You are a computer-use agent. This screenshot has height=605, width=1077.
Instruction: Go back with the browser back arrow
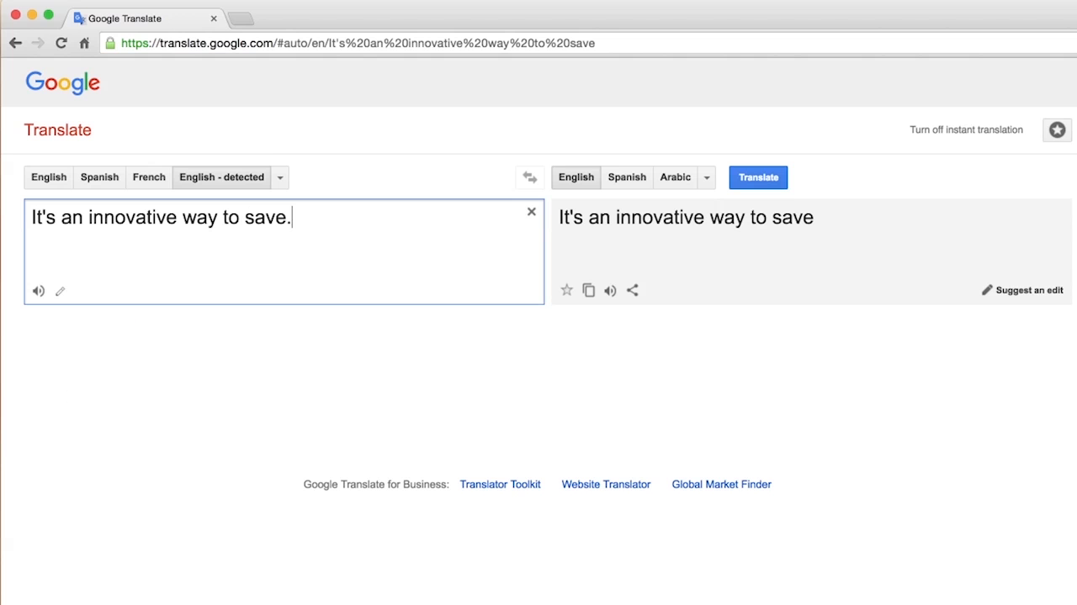[15, 43]
